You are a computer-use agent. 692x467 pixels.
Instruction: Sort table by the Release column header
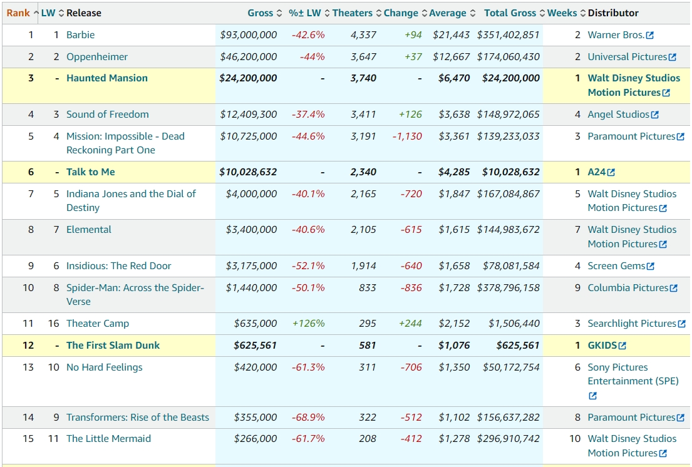(84, 13)
